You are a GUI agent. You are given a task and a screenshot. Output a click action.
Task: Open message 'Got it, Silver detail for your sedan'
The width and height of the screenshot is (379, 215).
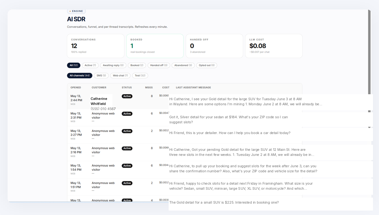click(x=229, y=120)
